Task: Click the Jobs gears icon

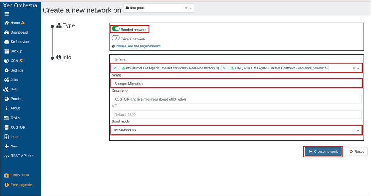Action: (x=7, y=80)
